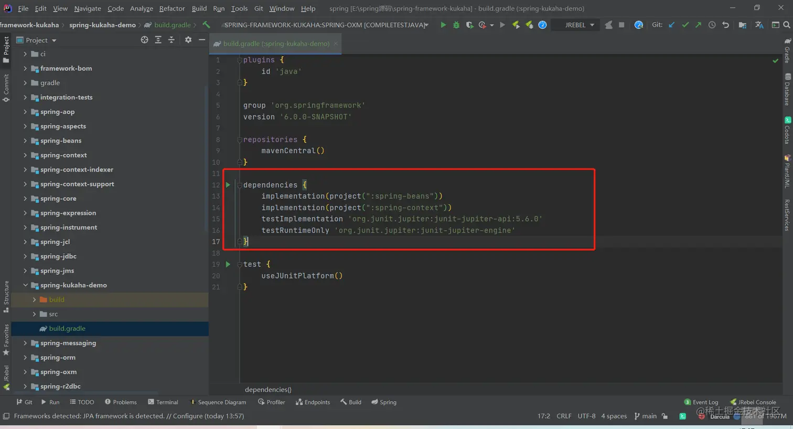Click line 17 in the editor gutter
793x429 pixels.
pyautogui.click(x=216, y=242)
